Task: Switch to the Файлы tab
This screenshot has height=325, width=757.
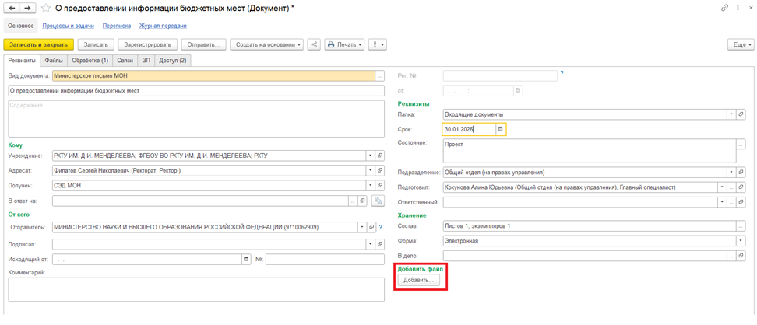Action: tap(54, 60)
